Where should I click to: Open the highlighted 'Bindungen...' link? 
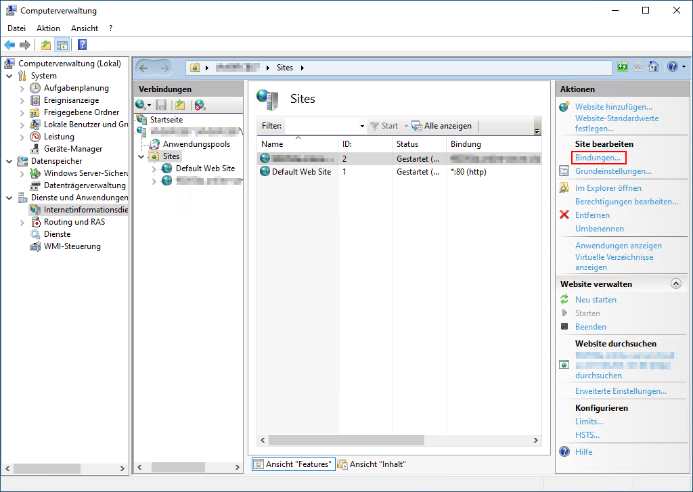tap(598, 156)
